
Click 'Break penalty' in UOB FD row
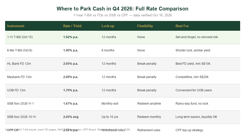point(147,90)
